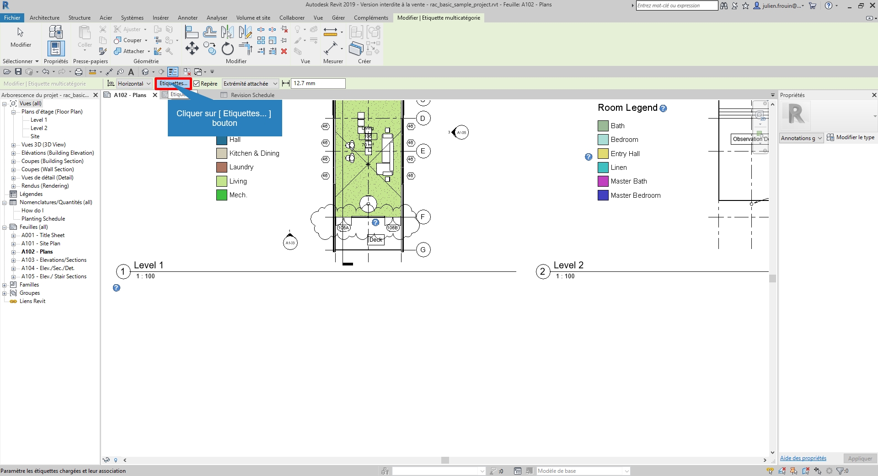Image resolution: width=878 pixels, height=476 pixels.
Task: Switch to Revision Schedule view tab
Action: pyautogui.click(x=252, y=95)
